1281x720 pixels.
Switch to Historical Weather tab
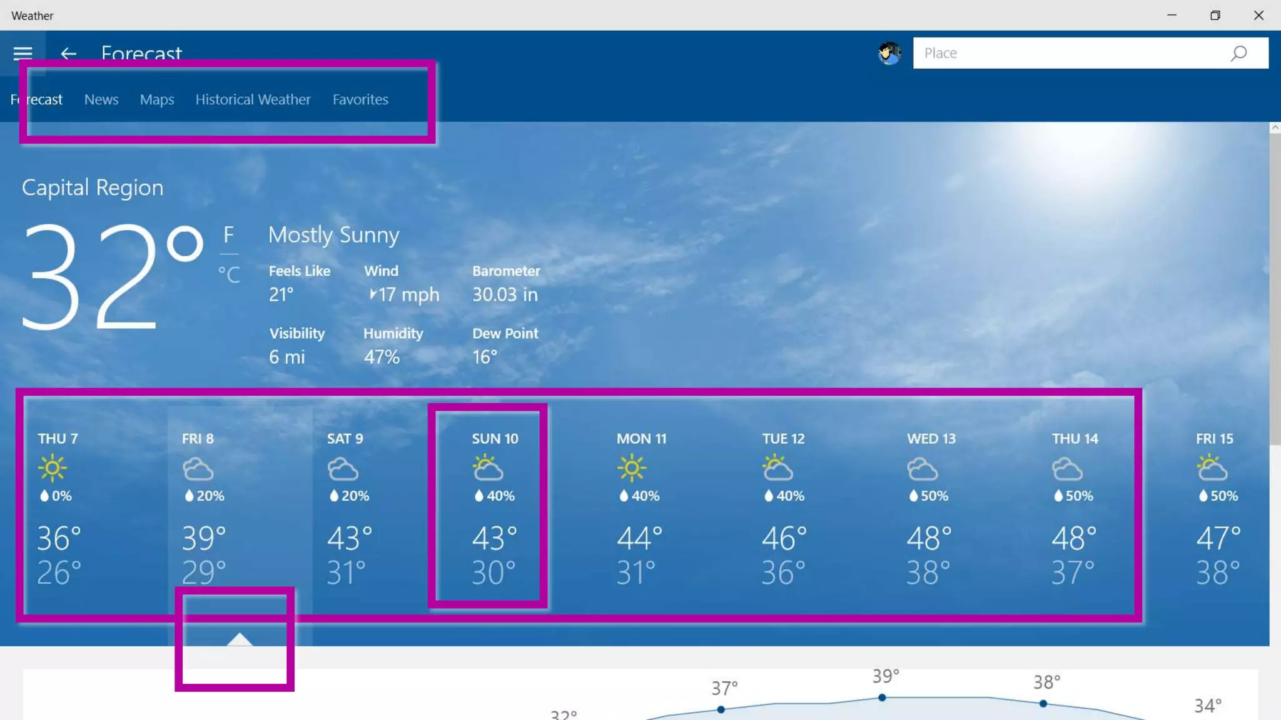pos(253,99)
